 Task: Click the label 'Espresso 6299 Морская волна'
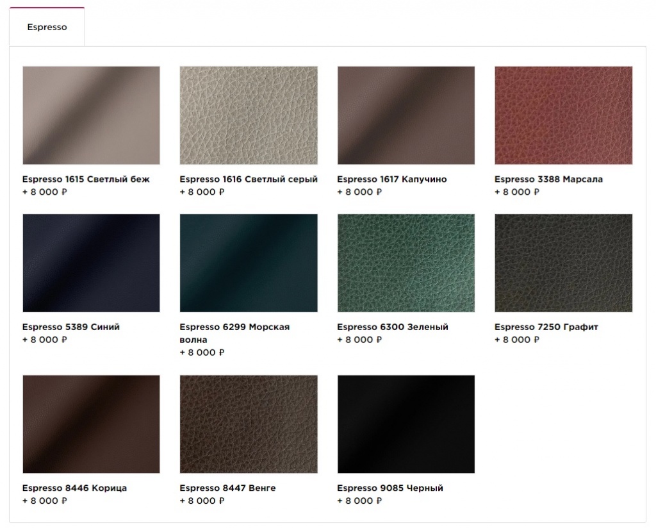point(234,333)
